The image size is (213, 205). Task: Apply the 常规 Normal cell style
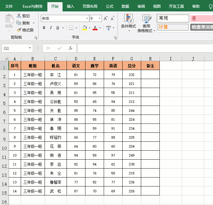click(173, 18)
